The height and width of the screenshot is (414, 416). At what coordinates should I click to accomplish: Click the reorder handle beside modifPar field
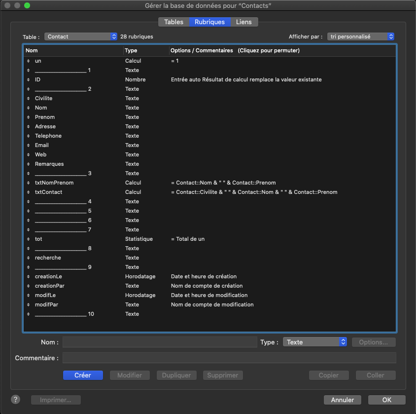click(28, 304)
